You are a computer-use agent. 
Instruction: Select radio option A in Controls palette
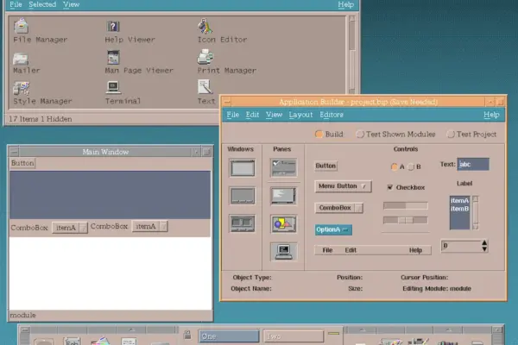[395, 166]
